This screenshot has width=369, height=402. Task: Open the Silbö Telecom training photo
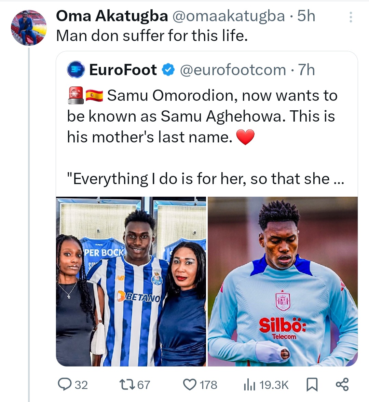[283, 281]
